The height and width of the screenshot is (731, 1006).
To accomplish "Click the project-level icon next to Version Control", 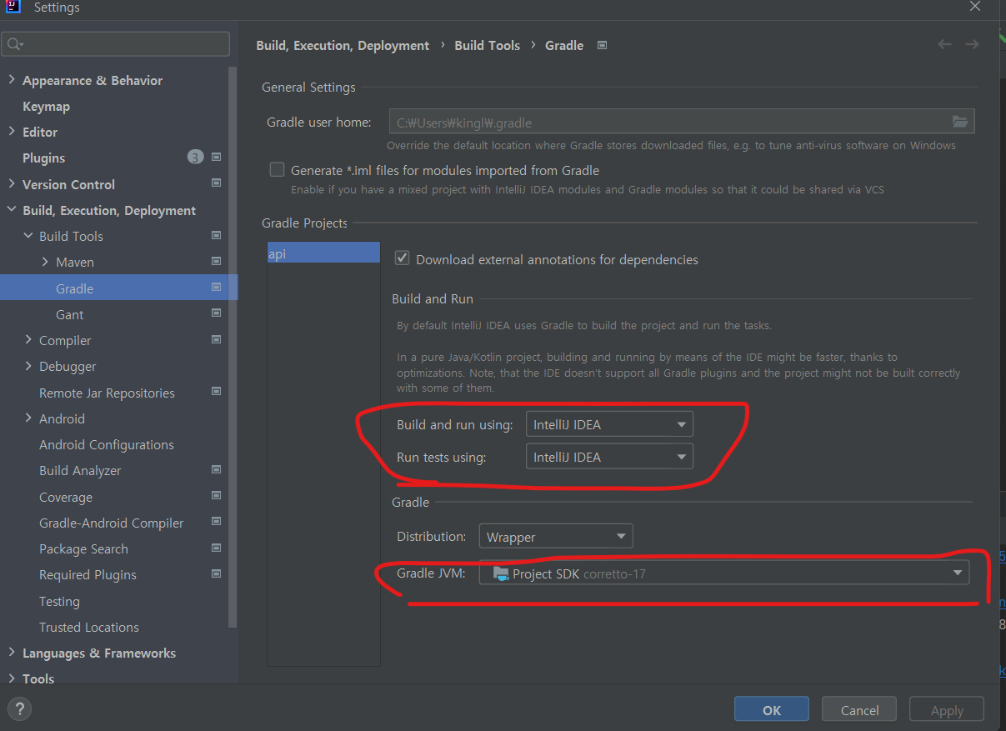I will (x=217, y=183).
